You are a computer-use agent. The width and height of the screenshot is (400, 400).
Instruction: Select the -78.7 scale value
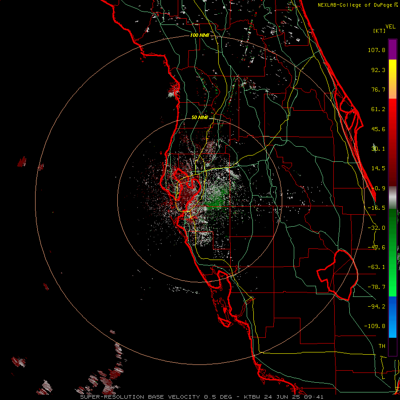(x=376, y=287)
